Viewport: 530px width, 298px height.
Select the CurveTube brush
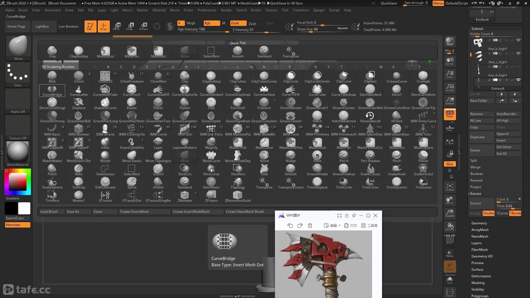point(317,91)
